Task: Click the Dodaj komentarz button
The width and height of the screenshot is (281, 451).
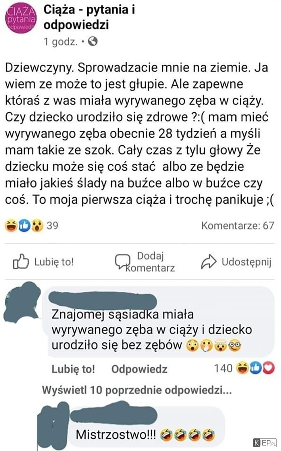Action: click(145, 262)
